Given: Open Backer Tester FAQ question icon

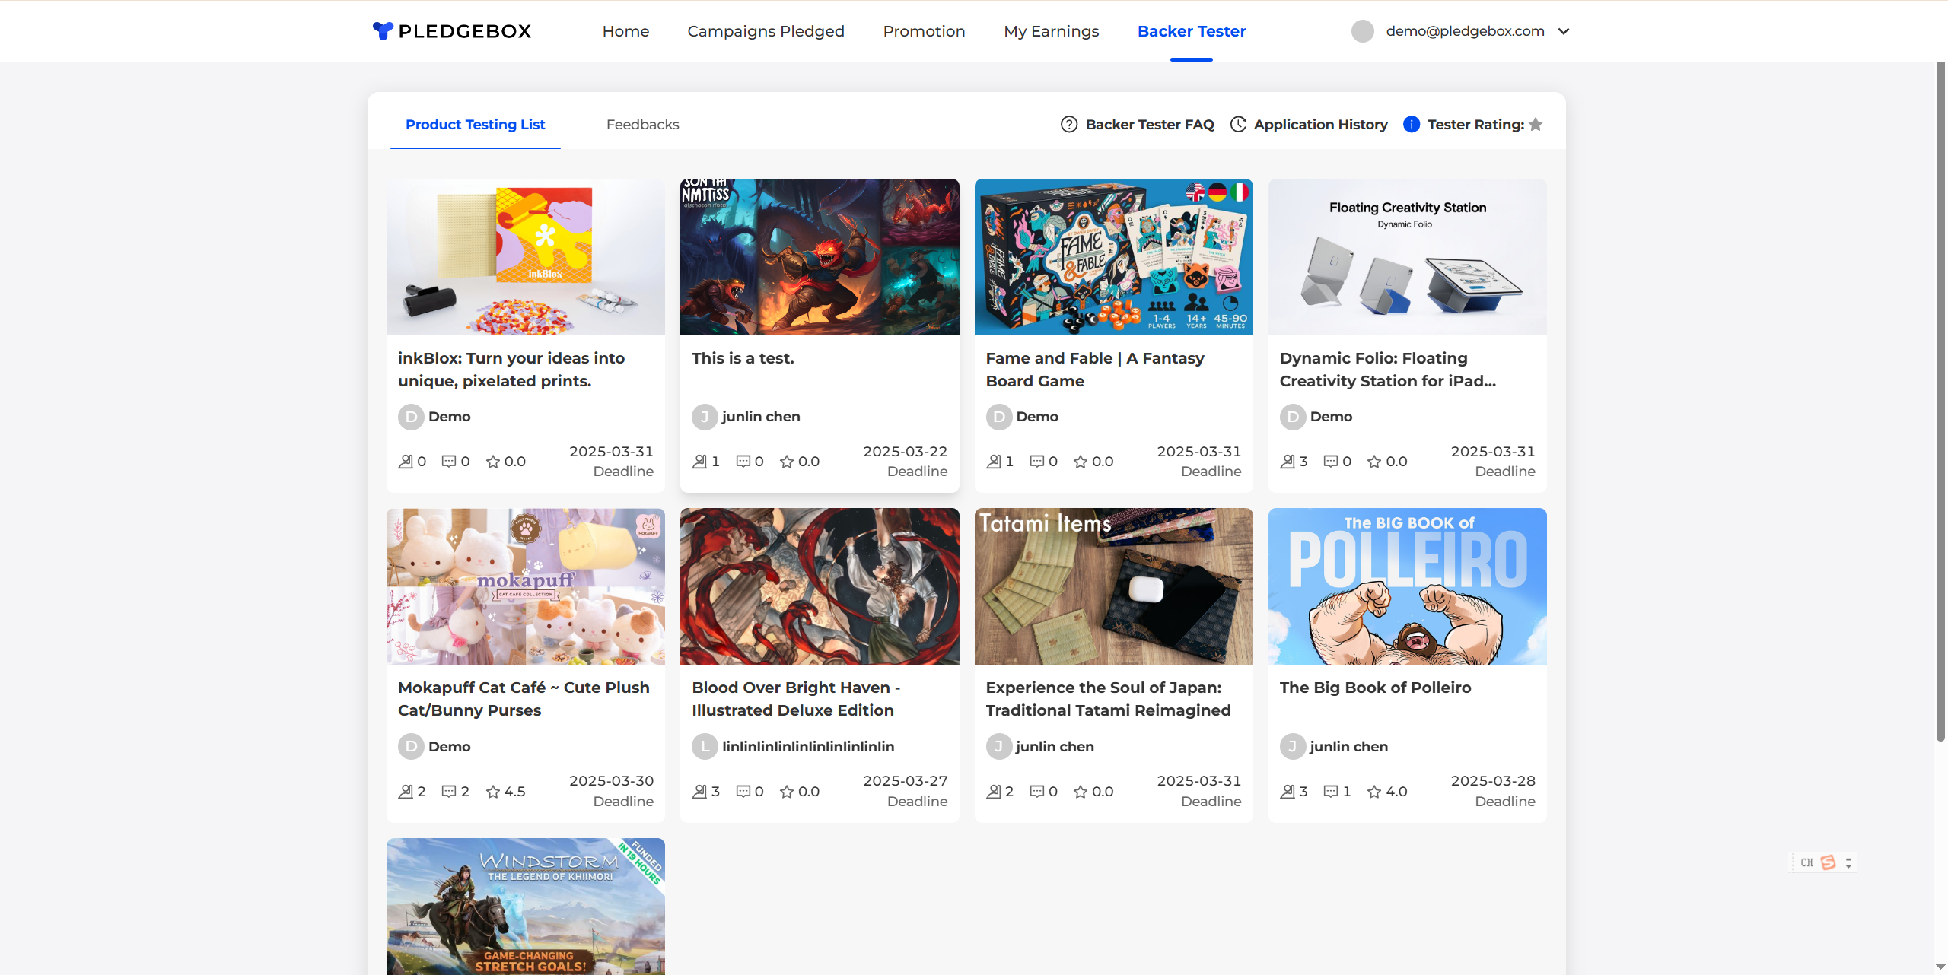Looking at the screenshot, I should [x=1069, y=125].
